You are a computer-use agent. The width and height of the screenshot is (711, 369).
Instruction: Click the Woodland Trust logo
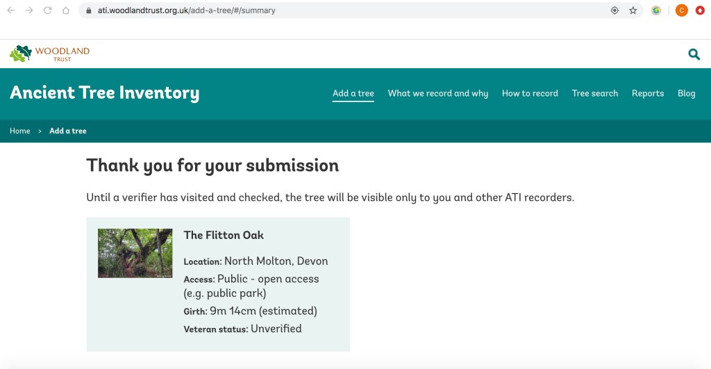tap(49, 54)
